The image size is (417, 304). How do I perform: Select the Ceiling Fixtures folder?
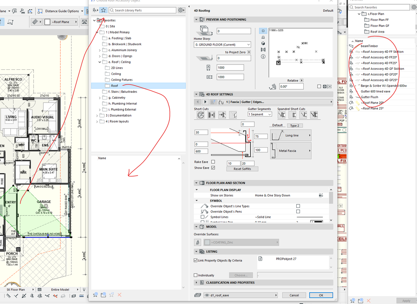pyautogui.click(x=122, y=79)
